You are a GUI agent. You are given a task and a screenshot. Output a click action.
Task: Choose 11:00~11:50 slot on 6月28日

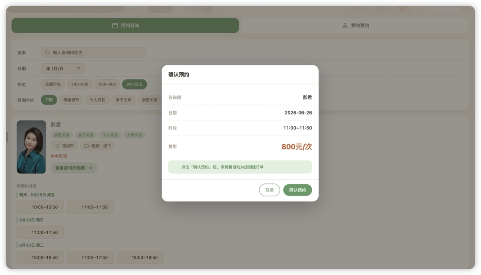(40, 232)
